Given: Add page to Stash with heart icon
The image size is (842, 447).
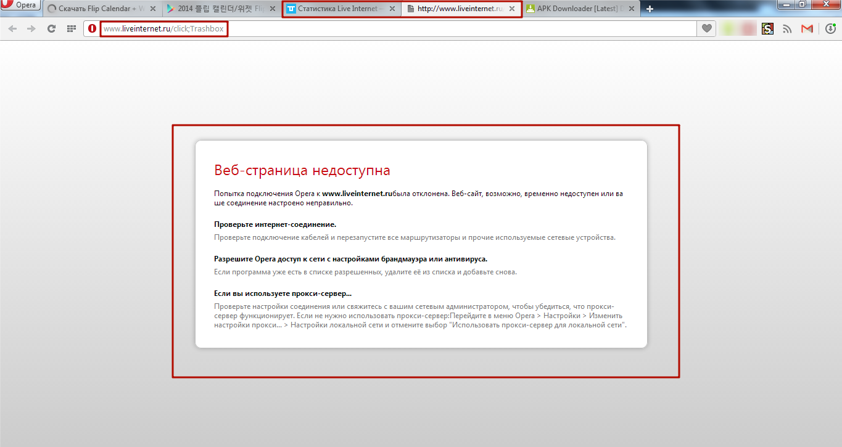Looking at the screenshot, I should (x=706, y=28).
